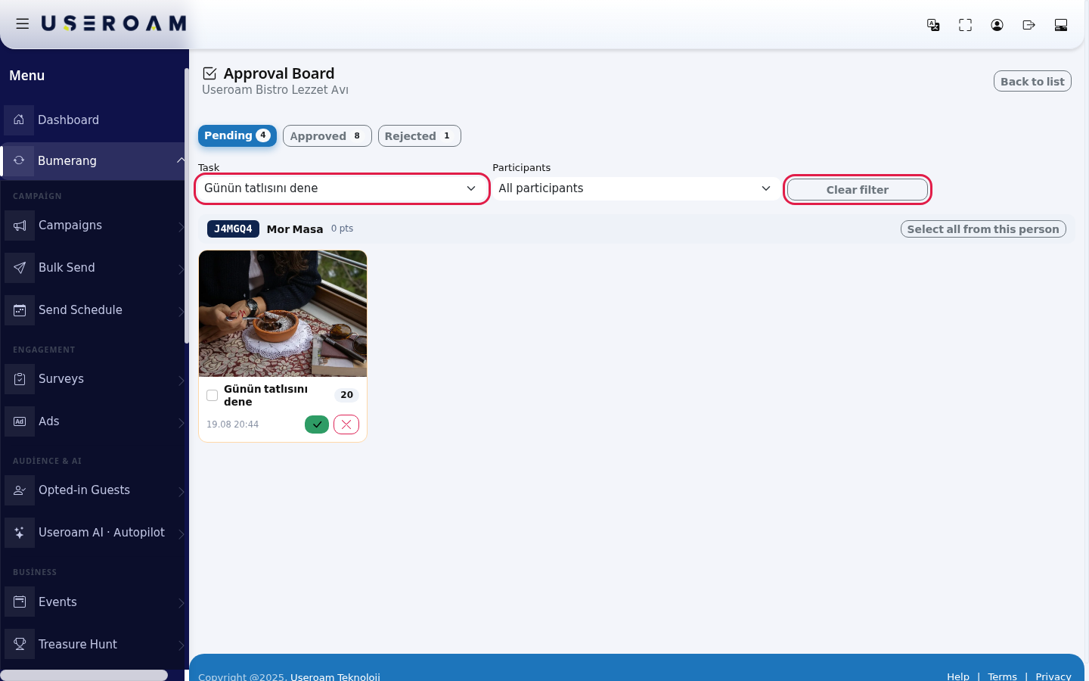Click Select all from this person
This screenshot has width=1089, height=681.
[983, 229]
